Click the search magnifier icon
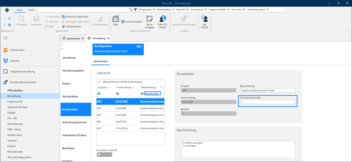 coord(131,9)
